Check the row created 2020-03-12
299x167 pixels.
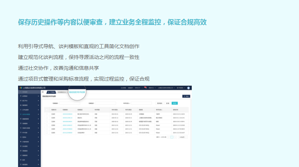click(47, 118)
